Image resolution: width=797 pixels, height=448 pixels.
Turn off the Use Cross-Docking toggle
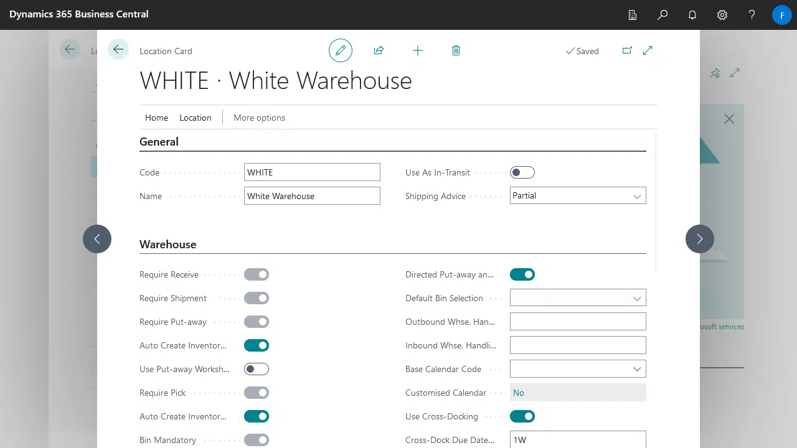point(522,416)
